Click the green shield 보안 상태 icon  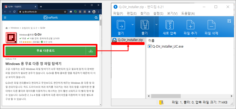coord(42,42)
